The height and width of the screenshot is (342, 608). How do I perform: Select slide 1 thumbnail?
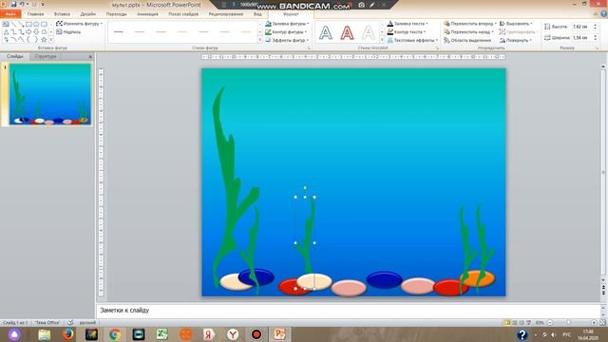pos(50,94)
